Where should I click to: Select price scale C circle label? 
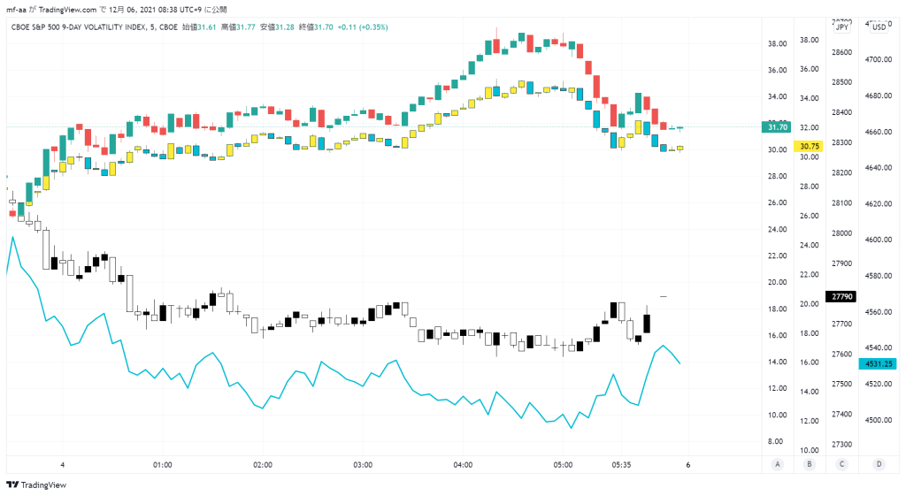[x=842, y=464]
